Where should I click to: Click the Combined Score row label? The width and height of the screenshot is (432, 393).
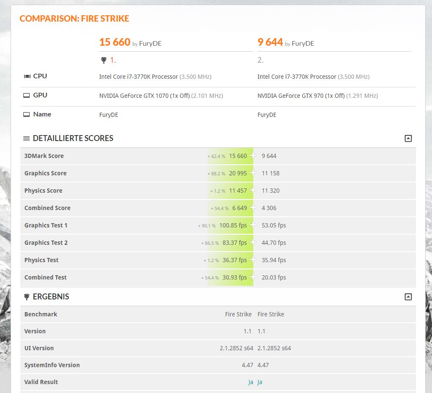[47, 208]
